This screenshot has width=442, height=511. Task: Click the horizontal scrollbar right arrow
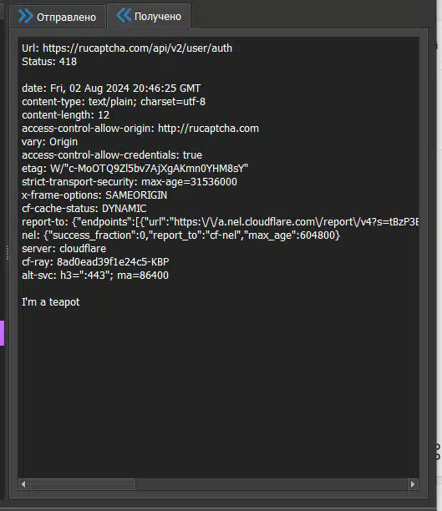pyautogui.click(x=413, y=484)
